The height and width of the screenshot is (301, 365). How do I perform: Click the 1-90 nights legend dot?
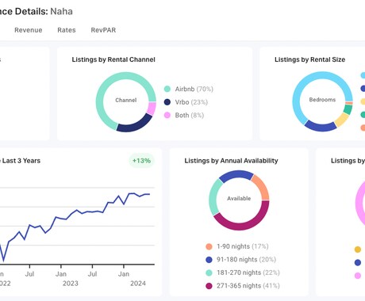click(209, 246)
